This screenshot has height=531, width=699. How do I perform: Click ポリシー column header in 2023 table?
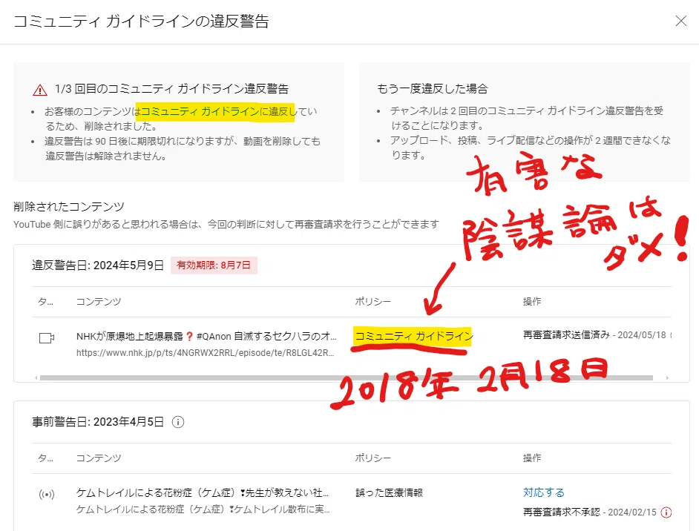click(x=373, y=458)
